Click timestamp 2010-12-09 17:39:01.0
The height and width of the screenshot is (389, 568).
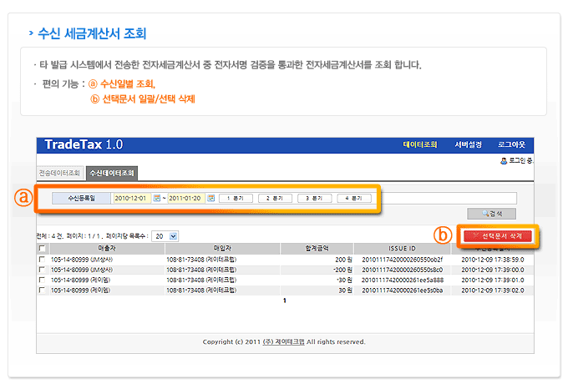pos(493,280)
